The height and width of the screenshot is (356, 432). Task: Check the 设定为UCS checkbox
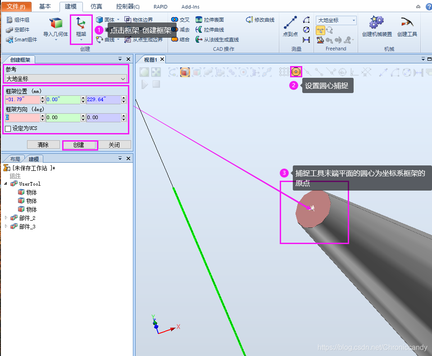coord(8,129)
